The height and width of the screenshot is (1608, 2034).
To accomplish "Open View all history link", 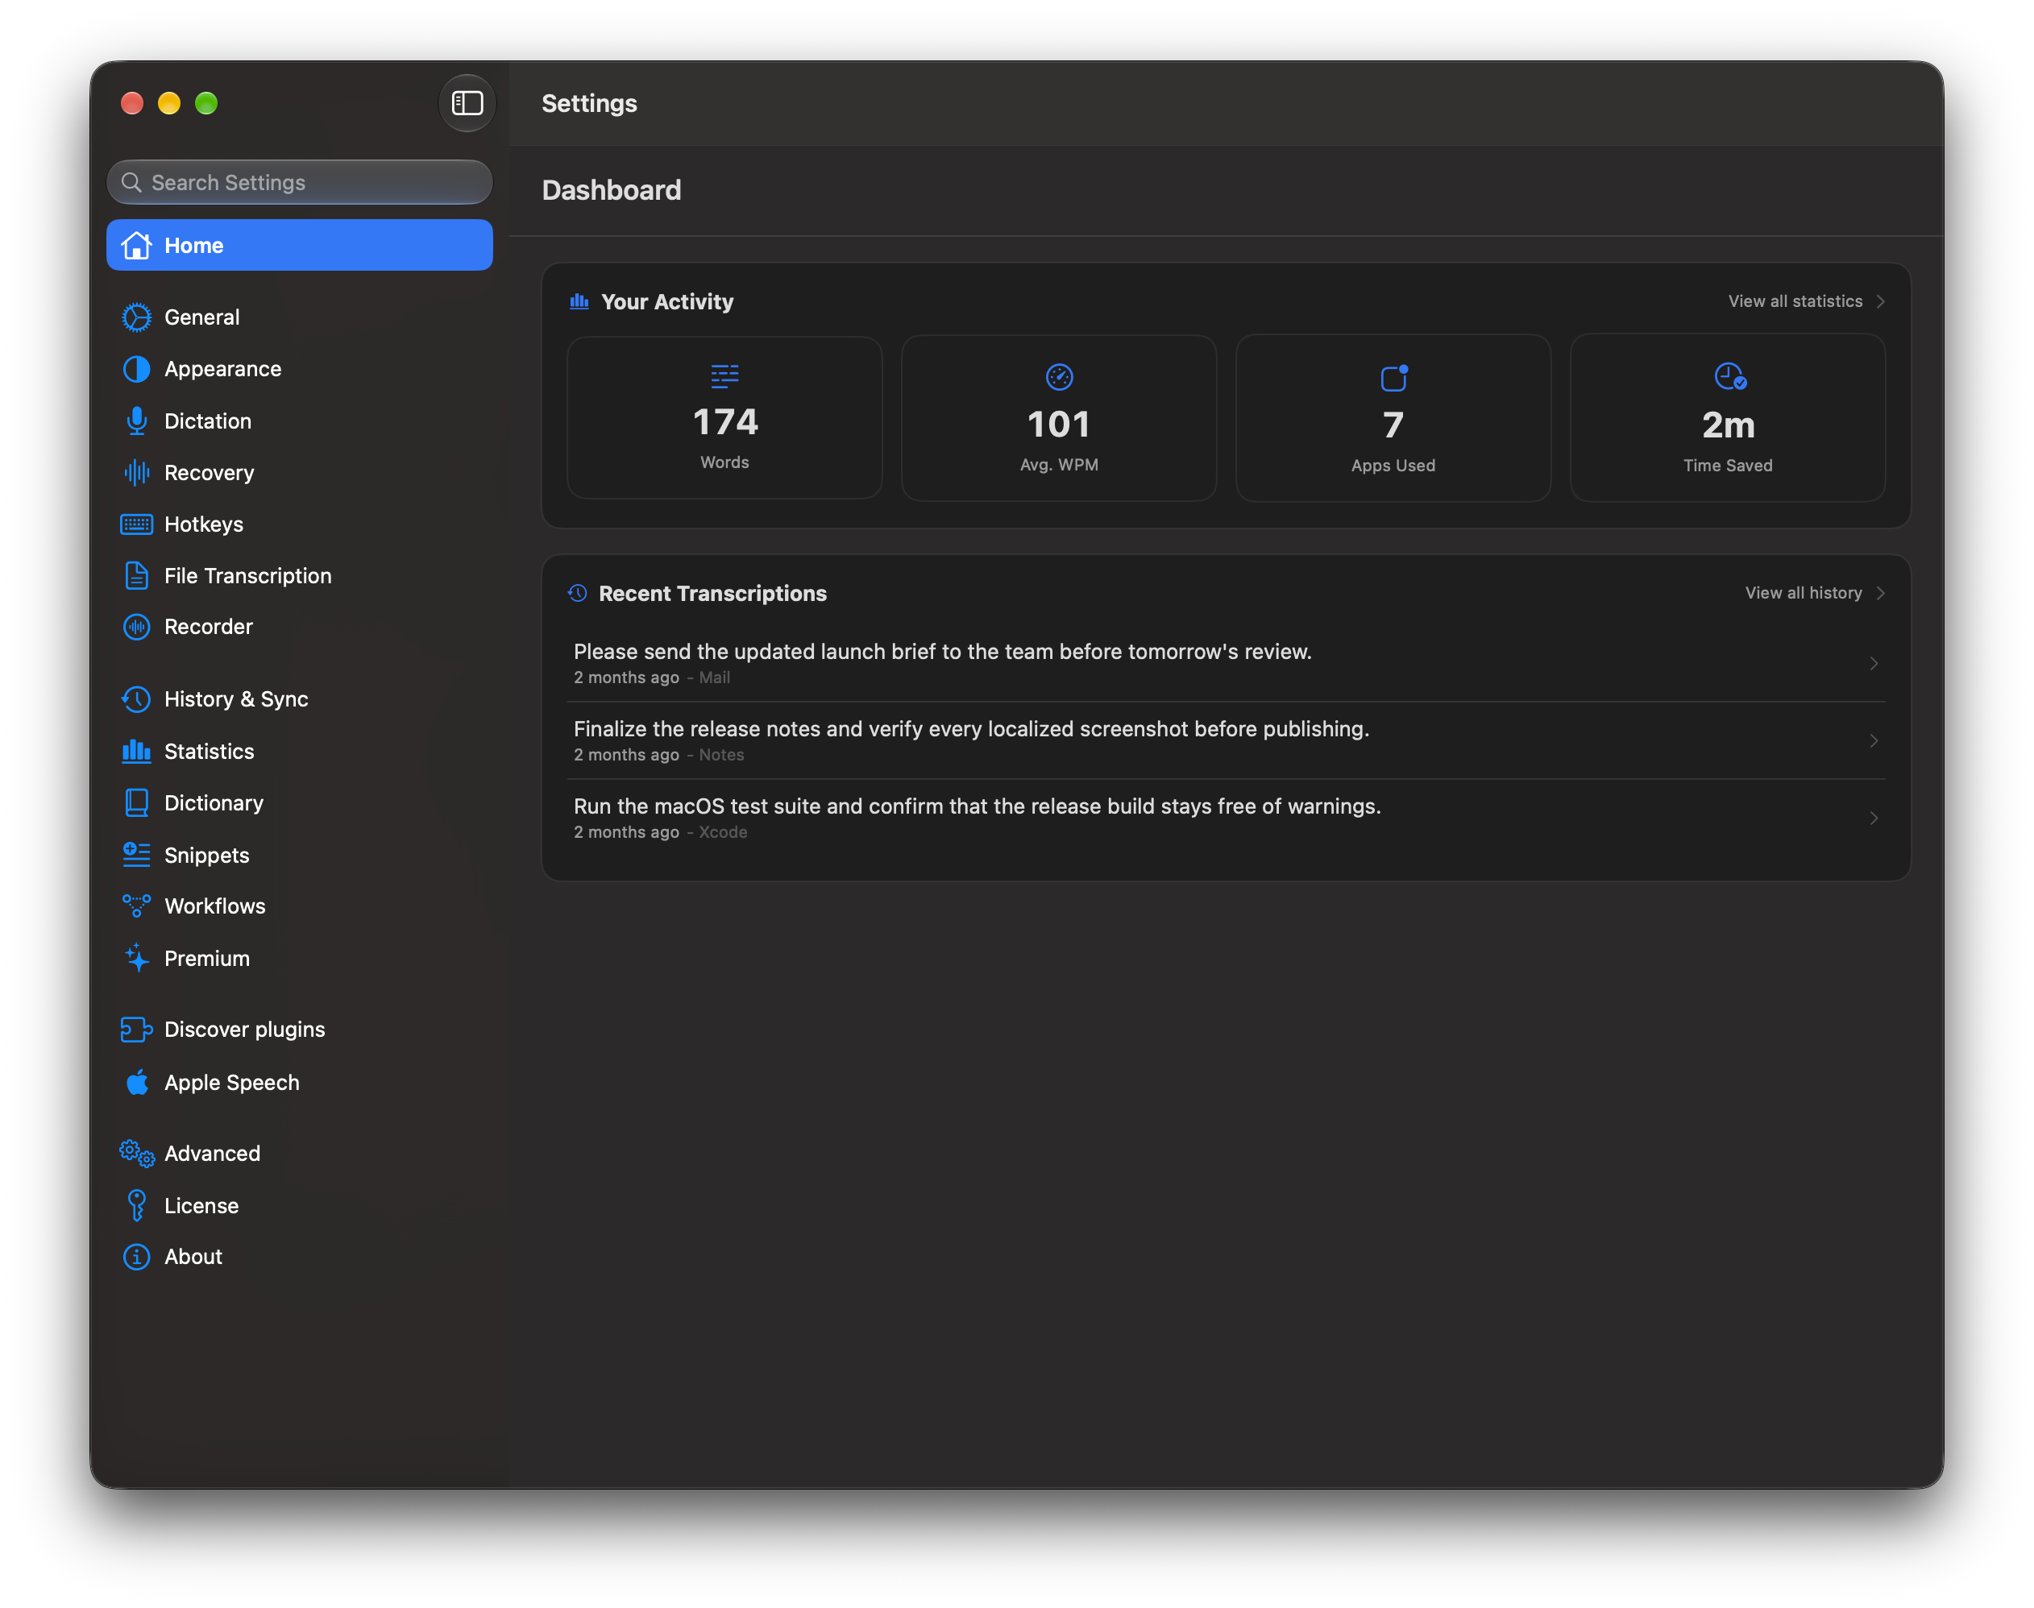I will pos(1804,593).
